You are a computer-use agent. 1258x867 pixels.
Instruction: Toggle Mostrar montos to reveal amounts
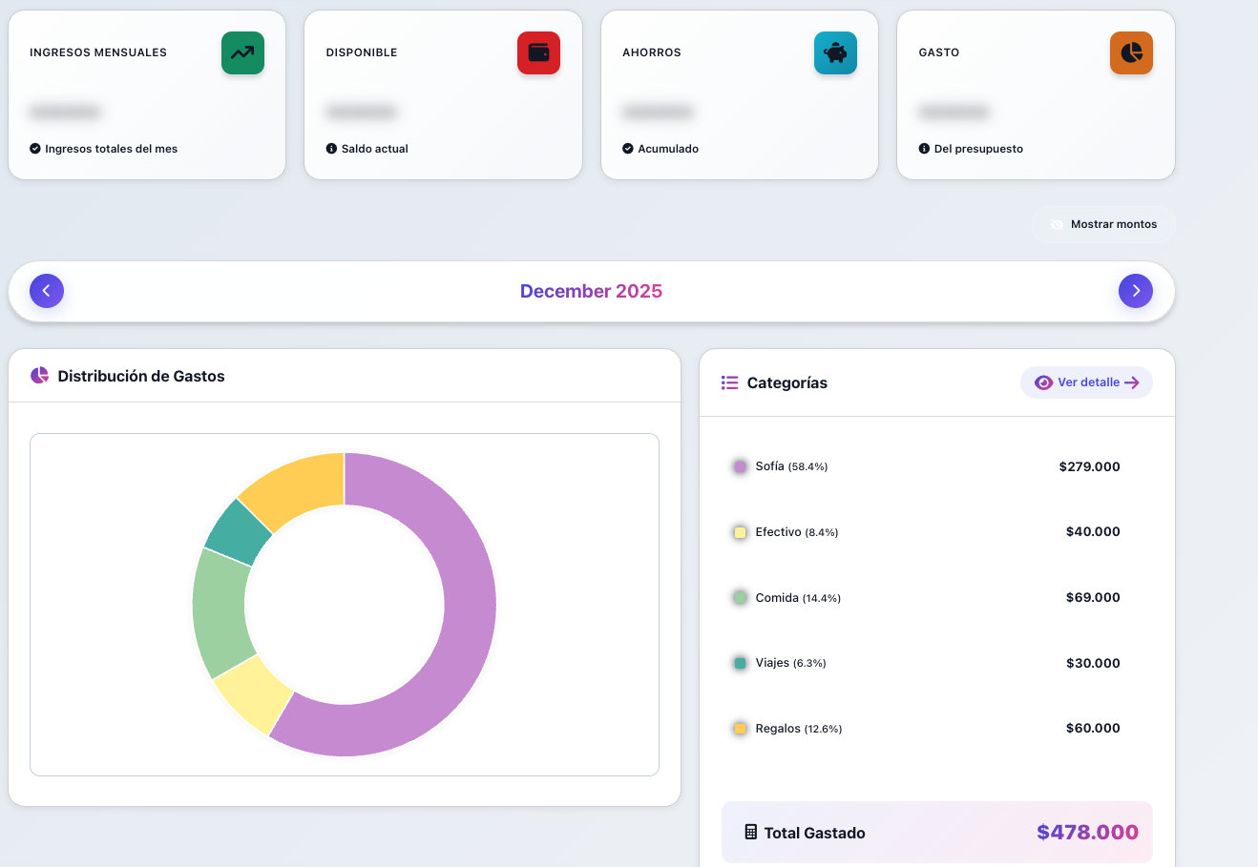click(x=1103, y=224)
